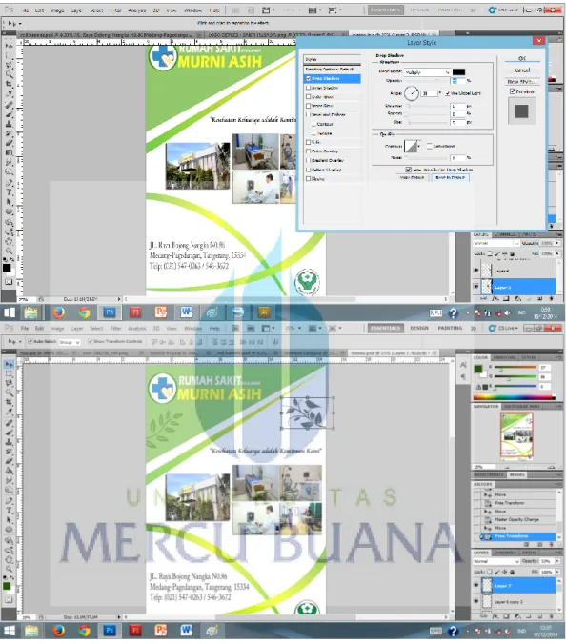
Task: Open File Explorer in the upper taskbar
Action: coord(31,312)
